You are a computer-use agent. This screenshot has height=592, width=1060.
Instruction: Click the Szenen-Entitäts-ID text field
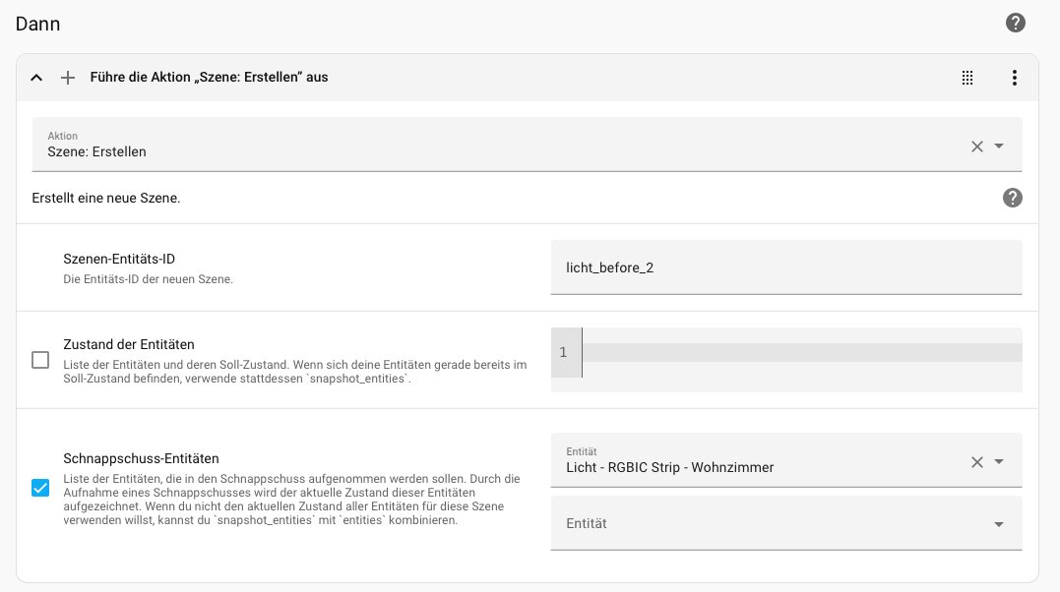785,267
